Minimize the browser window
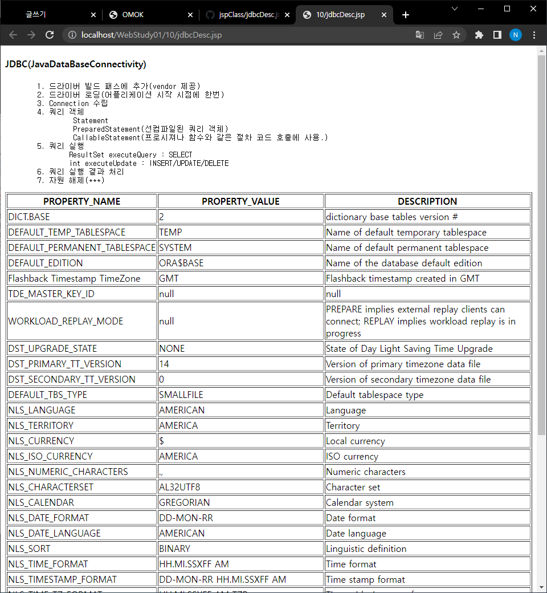The height and width of the screenshot is (593, 547). tap(481, 9)
